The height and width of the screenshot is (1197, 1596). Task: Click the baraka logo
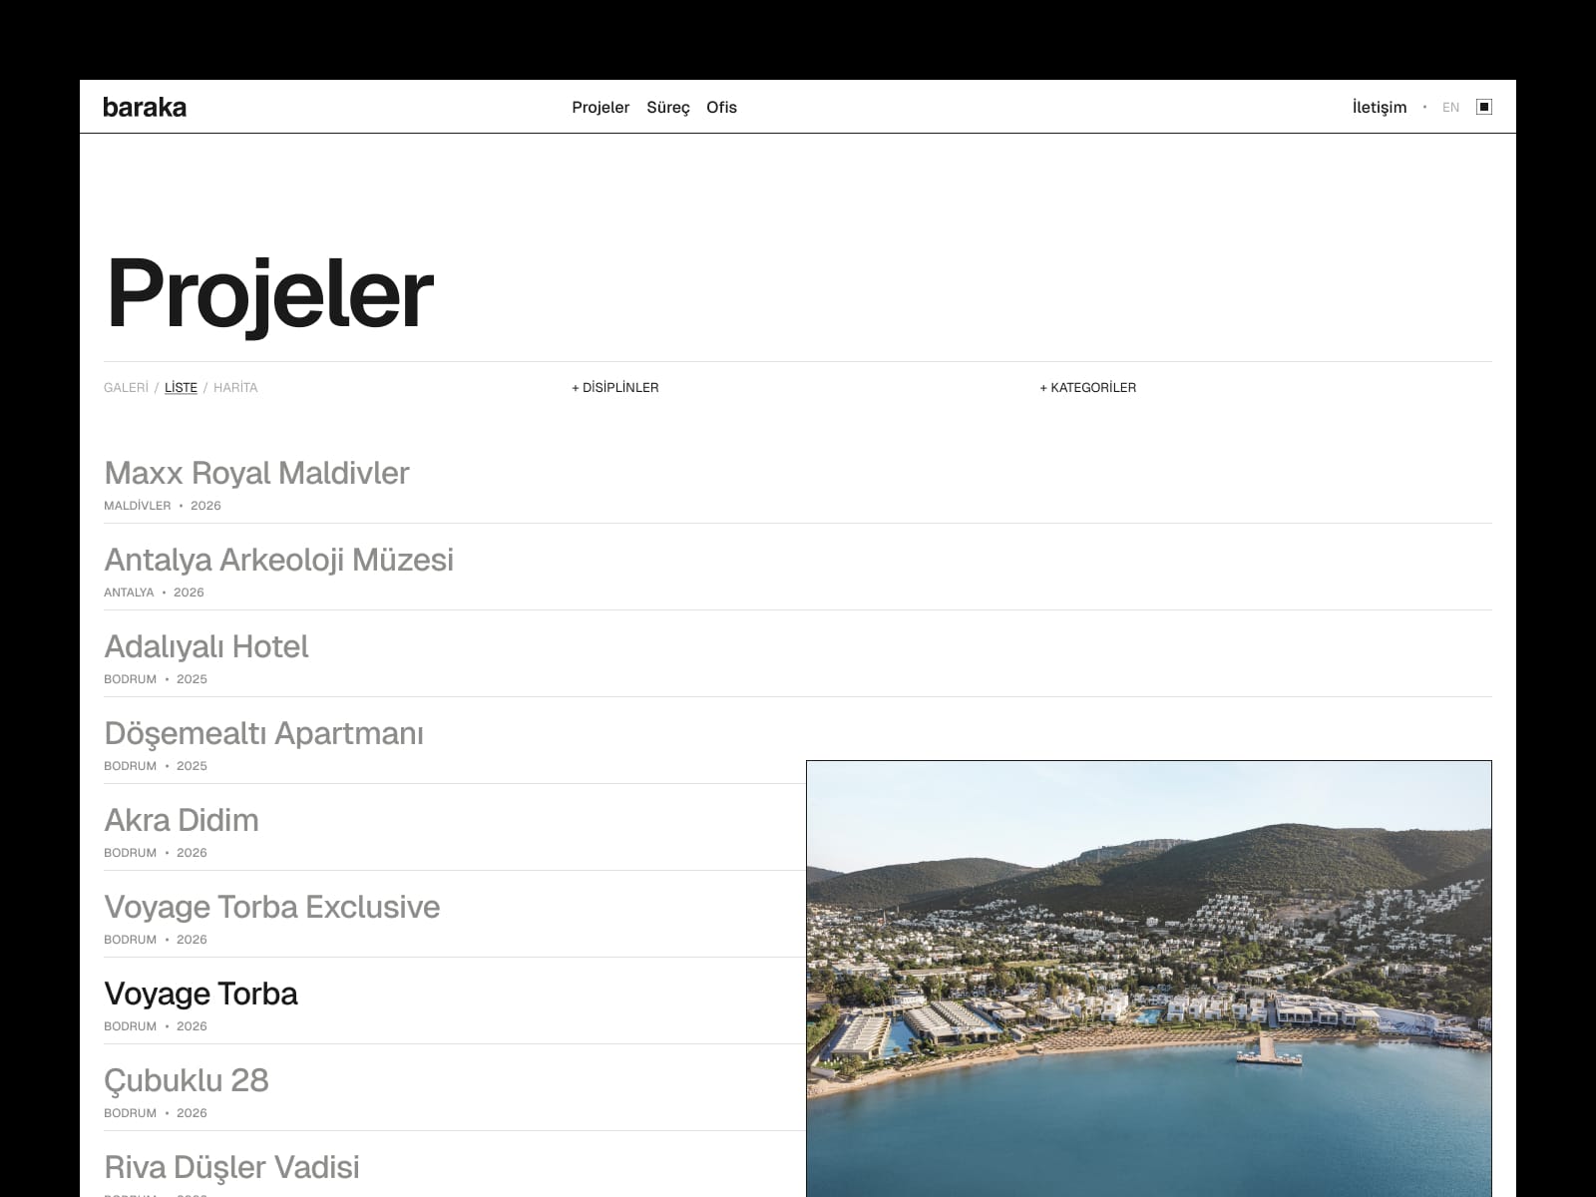click(145, 107)
